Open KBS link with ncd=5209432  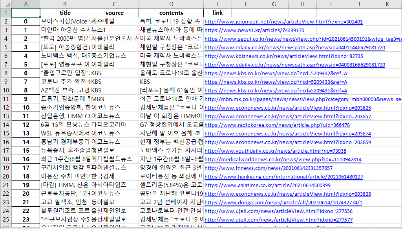tap(276, 73)
